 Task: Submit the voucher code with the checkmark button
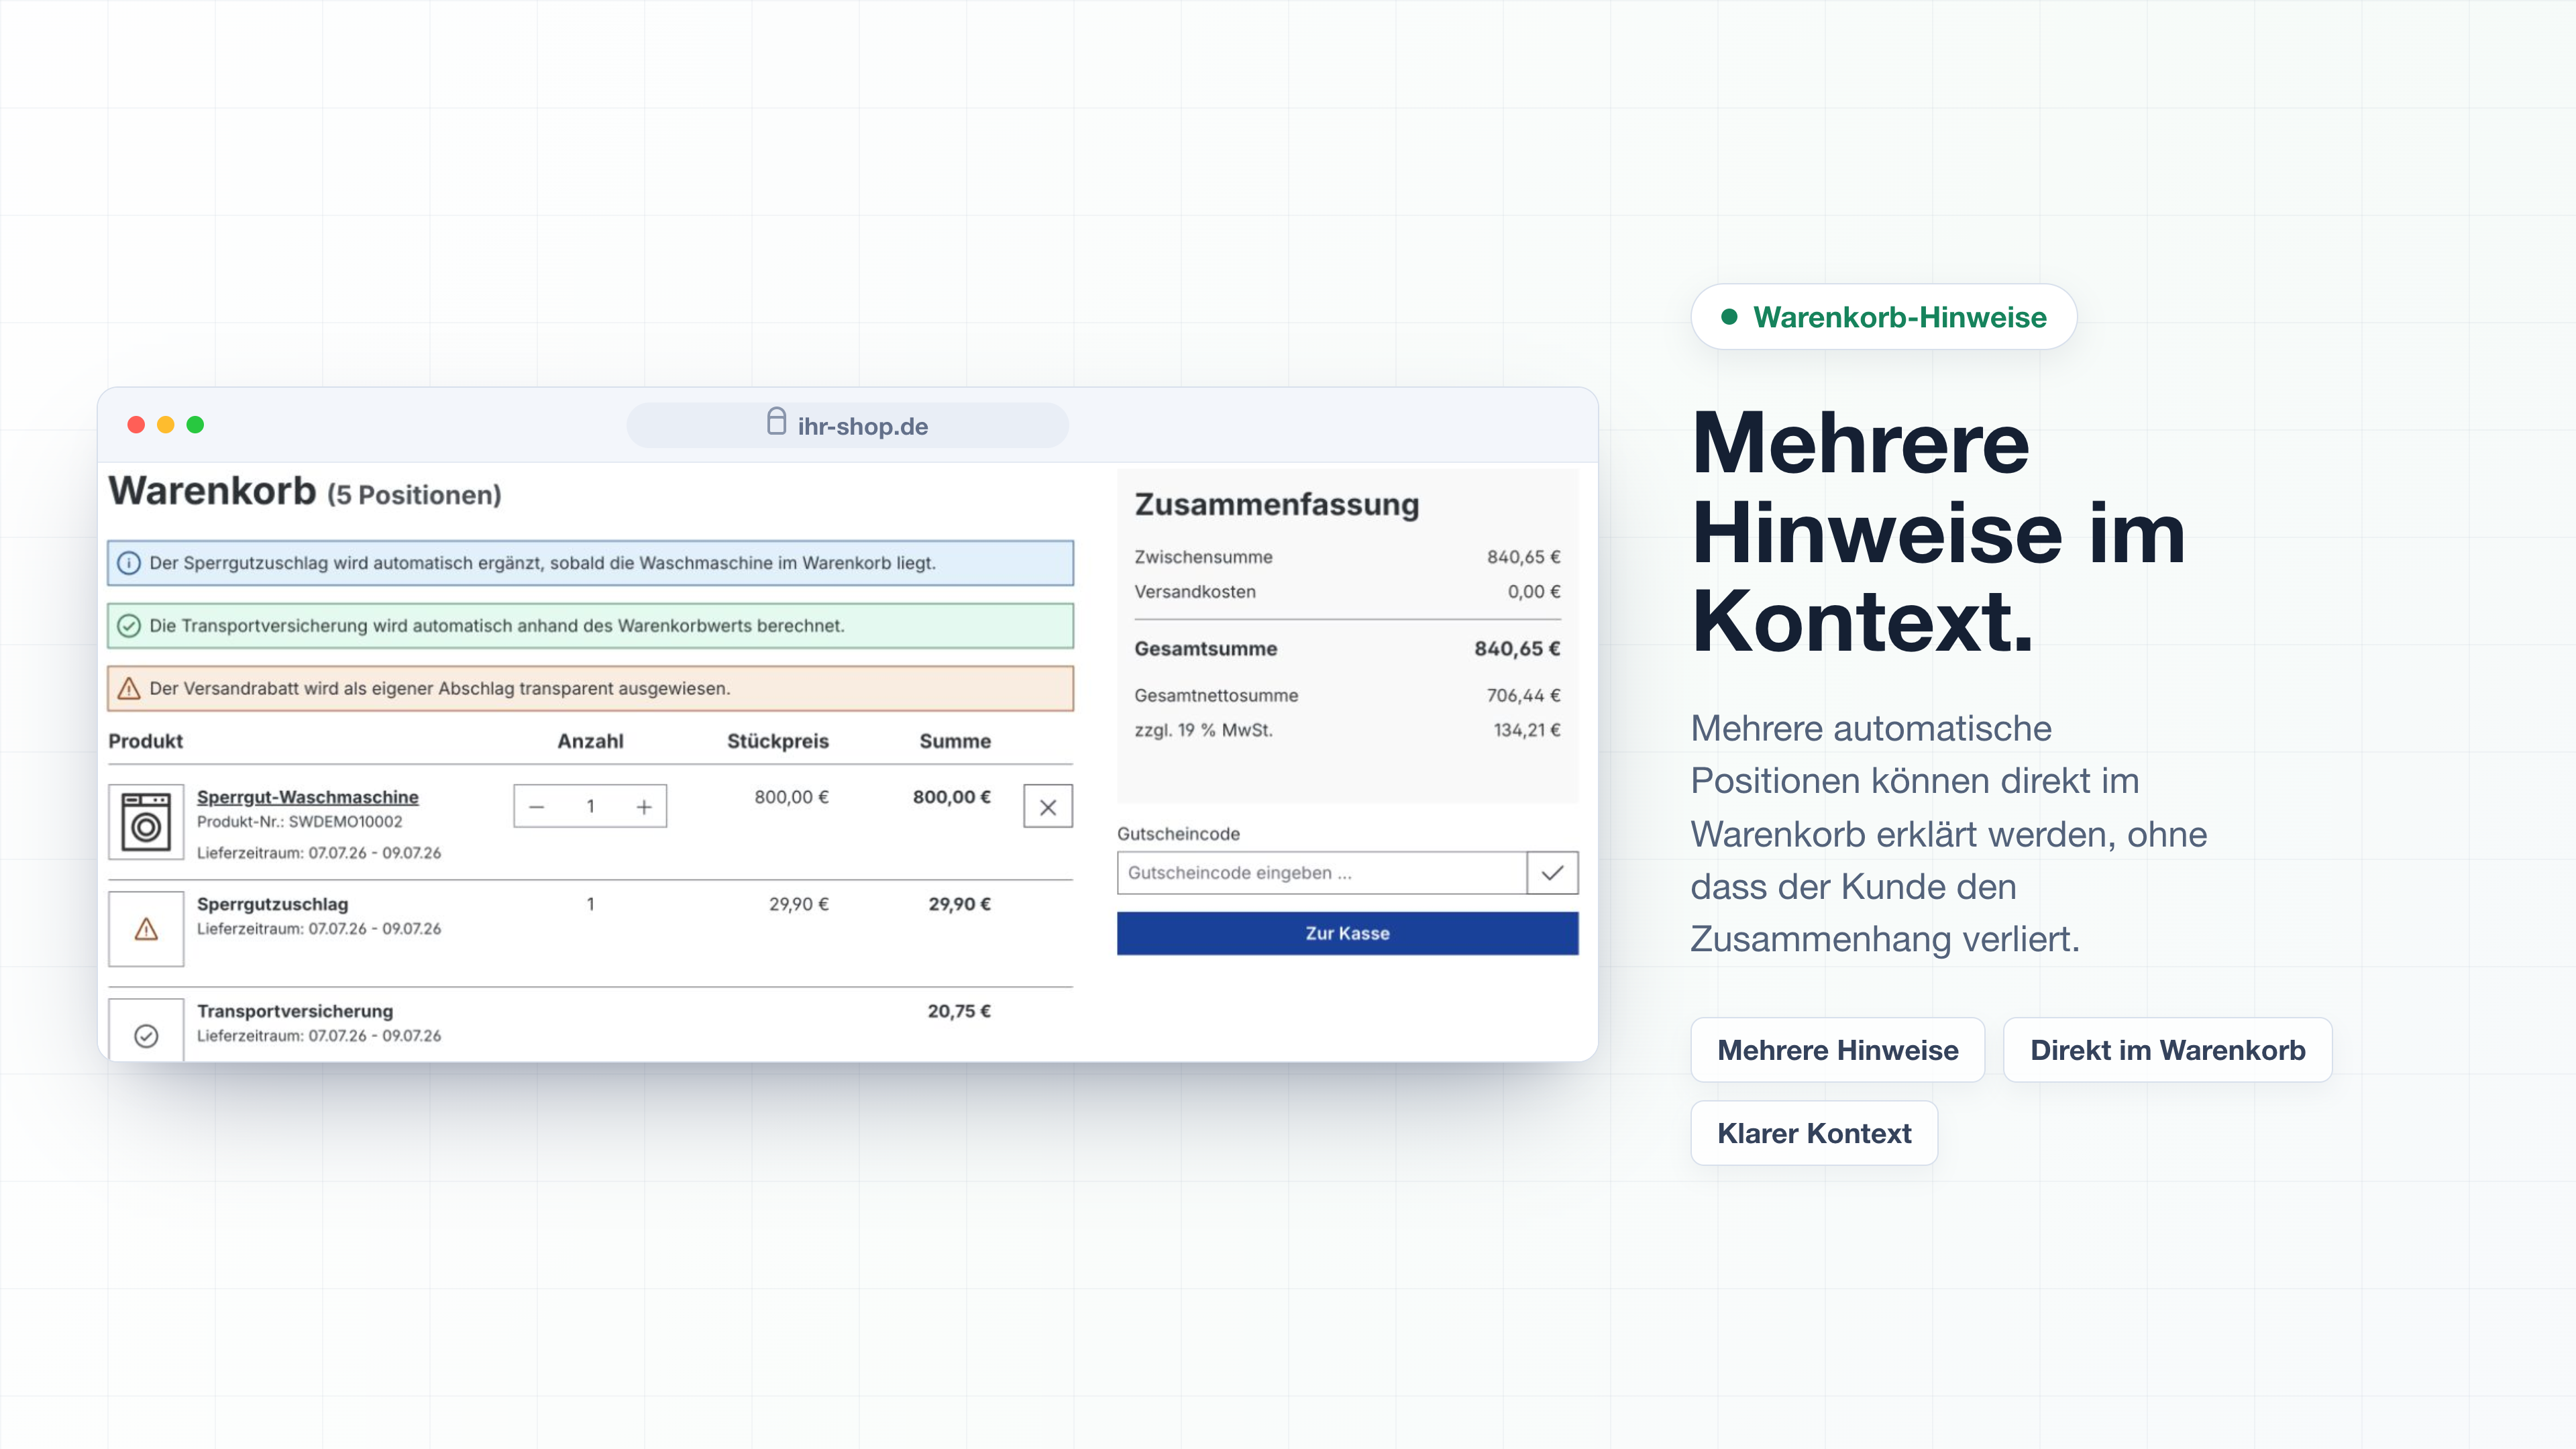(1552, 873)
